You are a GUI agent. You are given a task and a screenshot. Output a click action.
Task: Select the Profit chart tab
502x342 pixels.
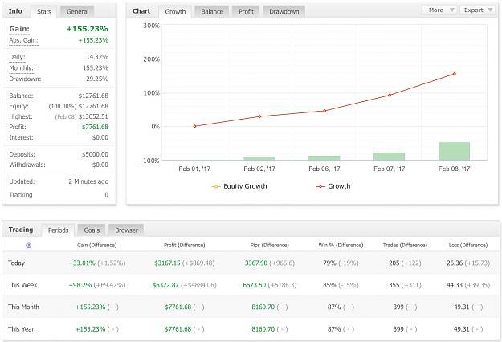[x=246, y=12]
